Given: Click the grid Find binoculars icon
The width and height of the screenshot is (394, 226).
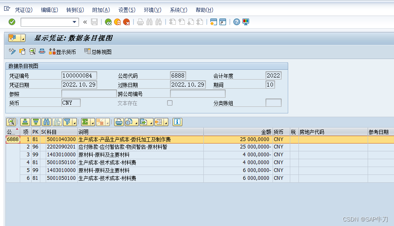Looking at the screenshot, I should click(47, 122).
